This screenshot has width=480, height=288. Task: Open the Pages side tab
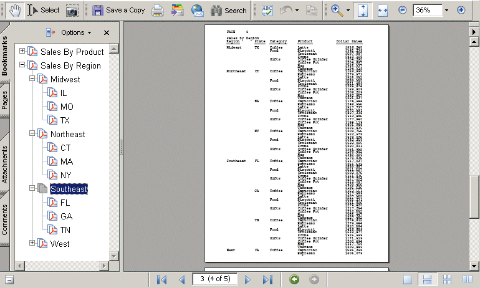[5, 100]
